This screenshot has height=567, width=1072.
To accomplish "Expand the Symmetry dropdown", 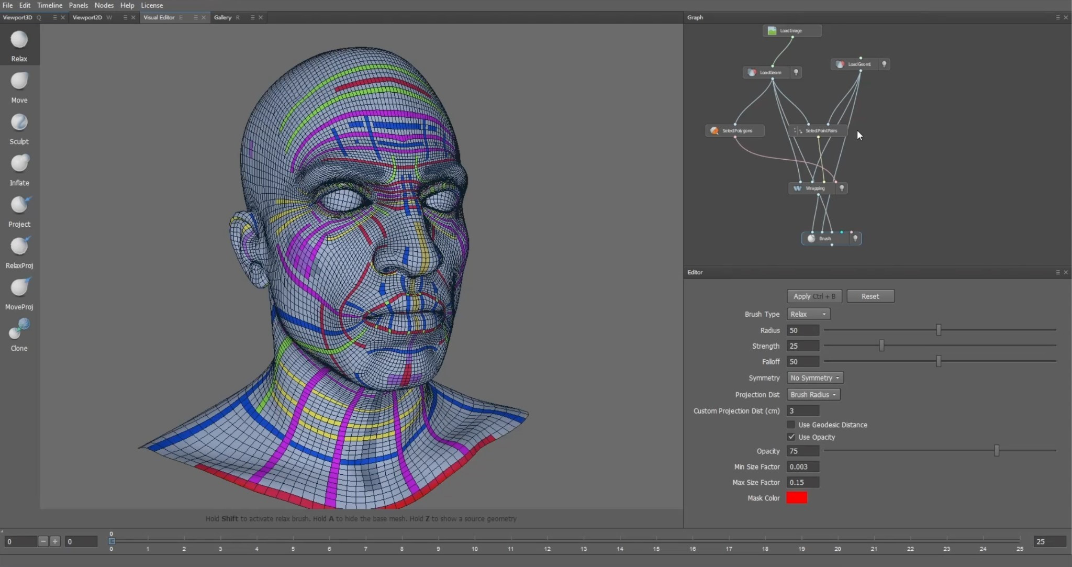I will point(814,378).
